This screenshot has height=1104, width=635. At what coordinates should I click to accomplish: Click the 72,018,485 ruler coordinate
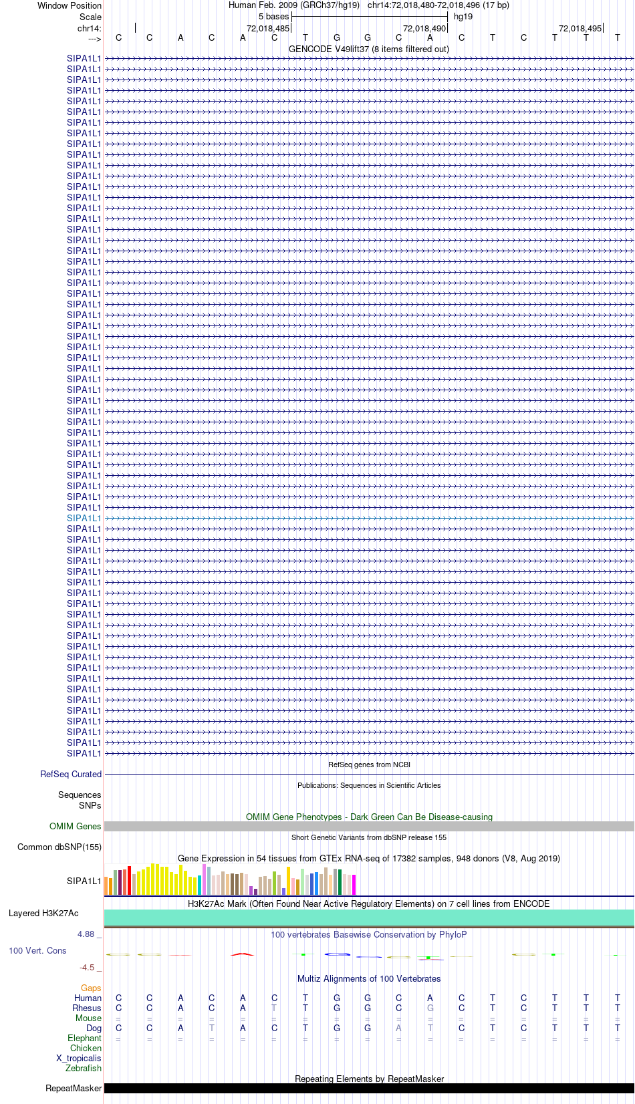tap(268, 28)
